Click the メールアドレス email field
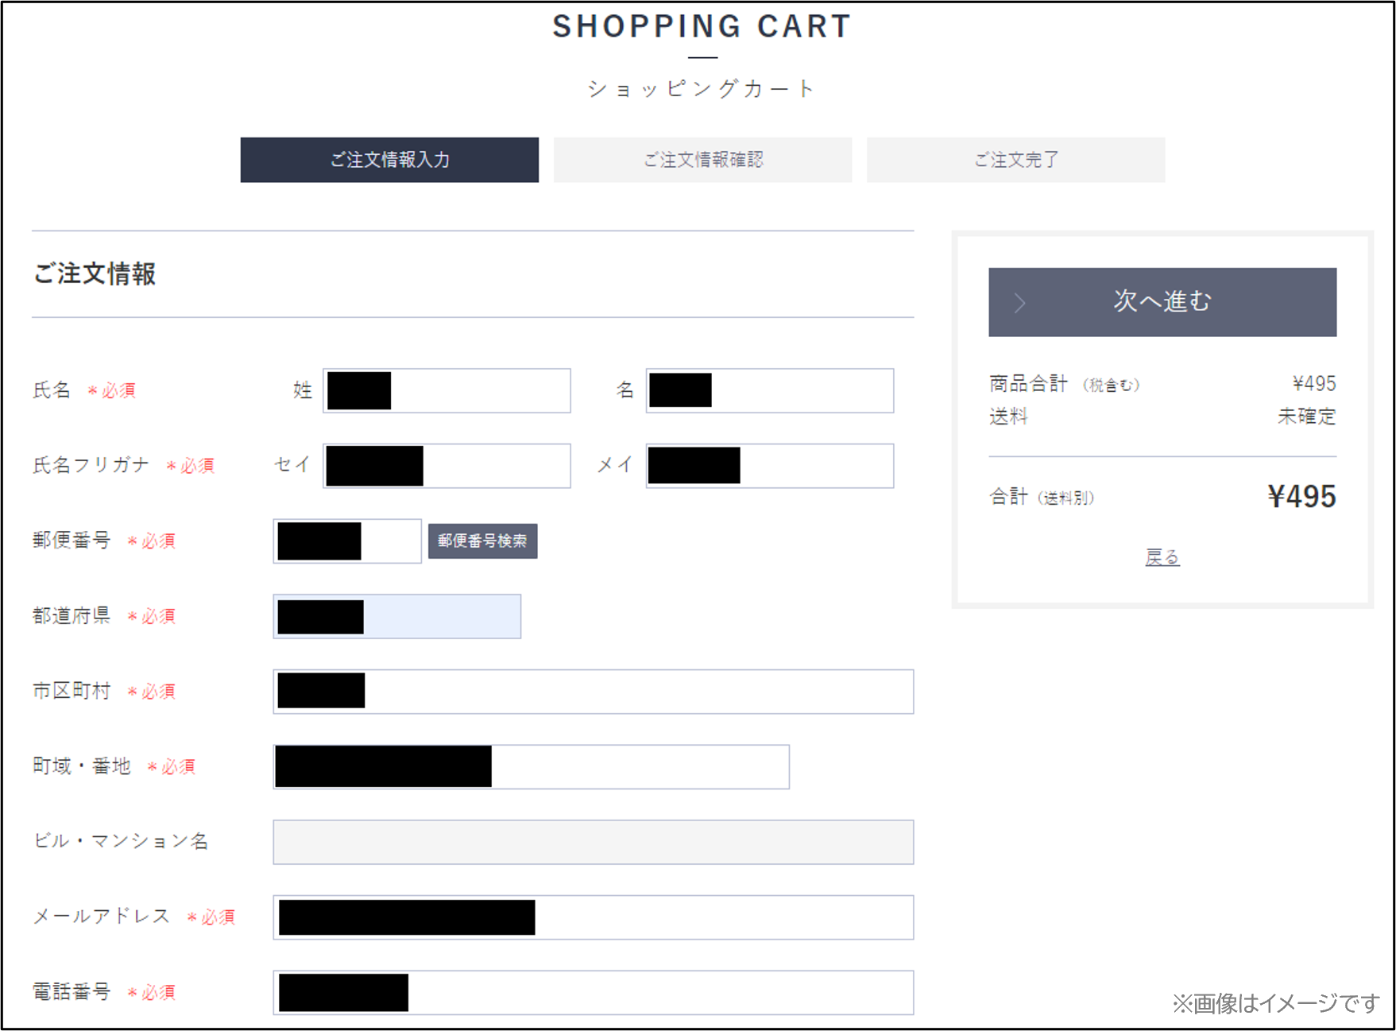Screen dimensions: 1396x1031 [x=594, y=917]
